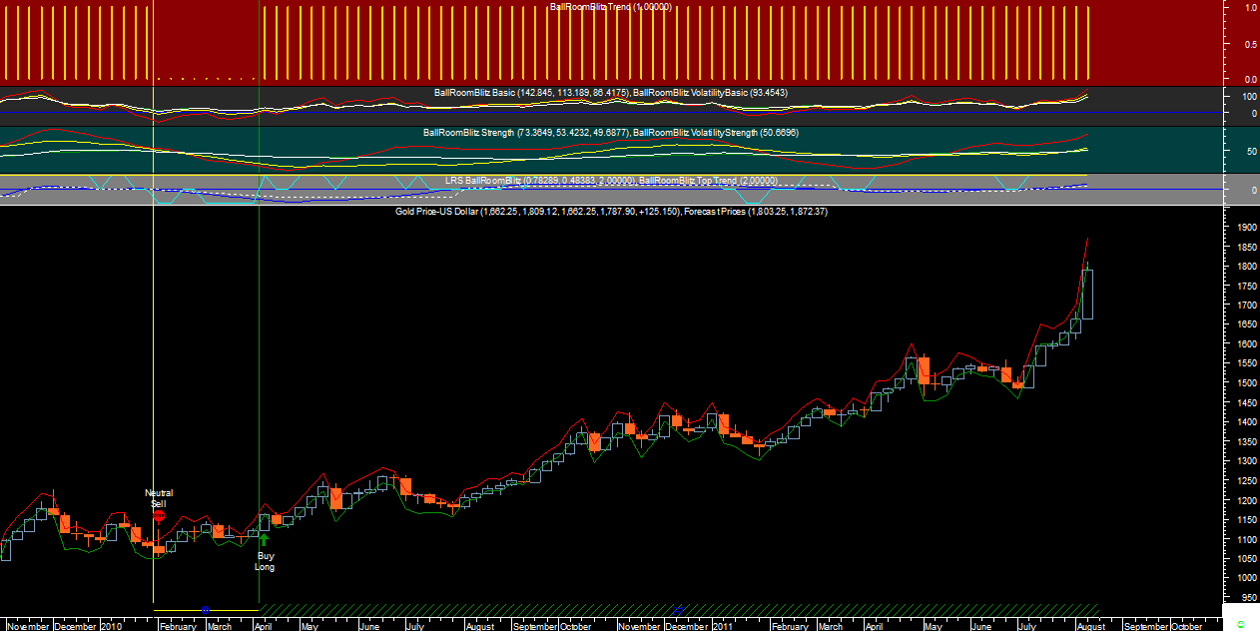
Task: Click the green Buy Long arrow marker
Action: point(264,540)
